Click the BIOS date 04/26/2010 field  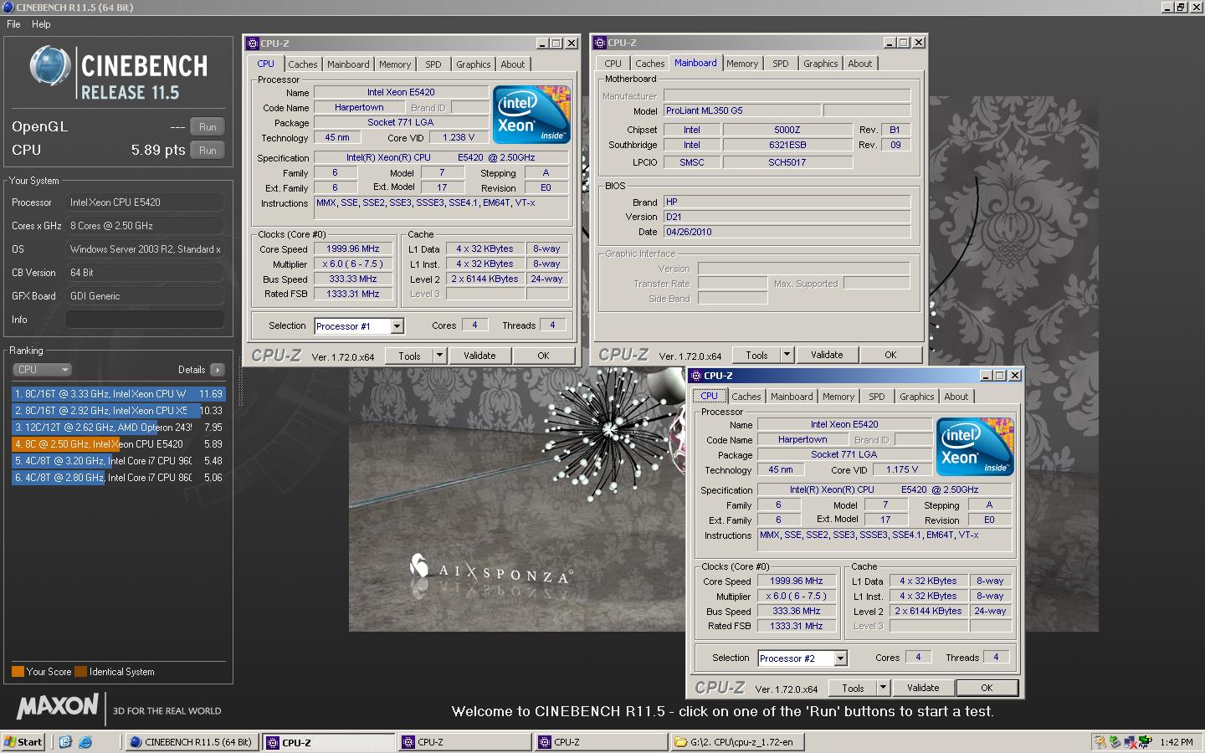tap(787, 232)
